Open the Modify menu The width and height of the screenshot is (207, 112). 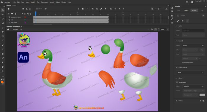tap(33, 2)
